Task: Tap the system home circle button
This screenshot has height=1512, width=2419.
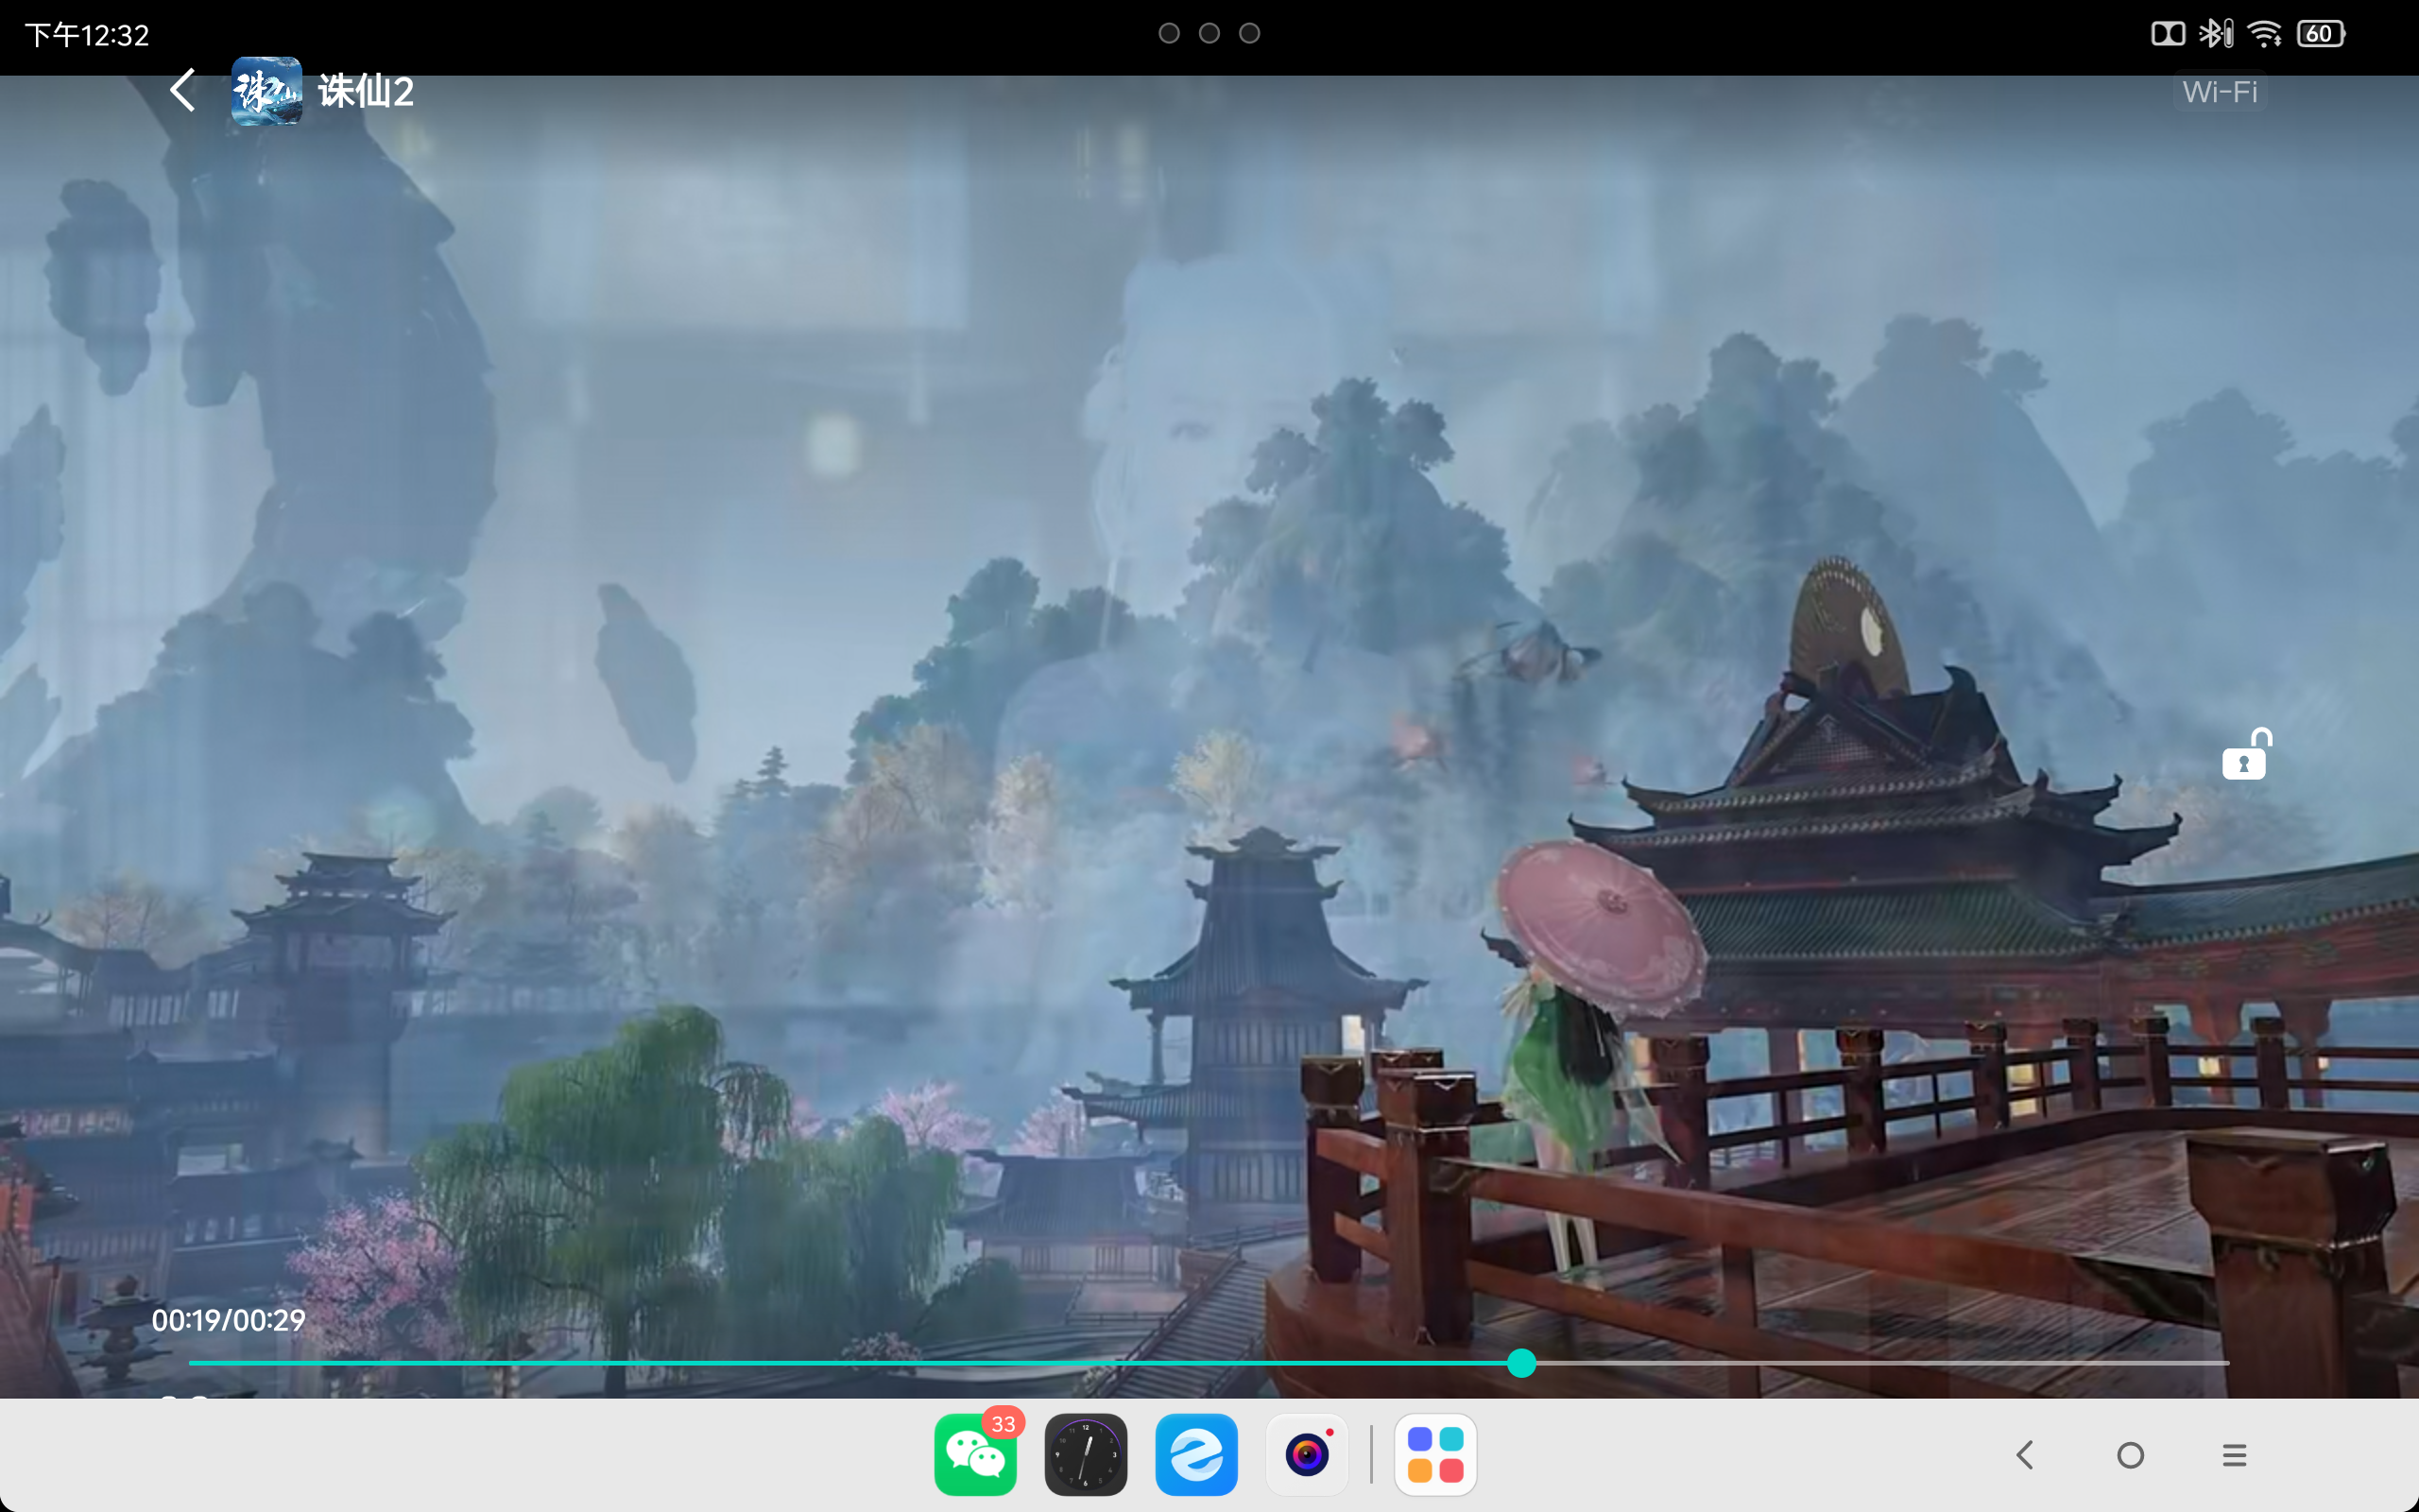Action: (2130, 1455)
